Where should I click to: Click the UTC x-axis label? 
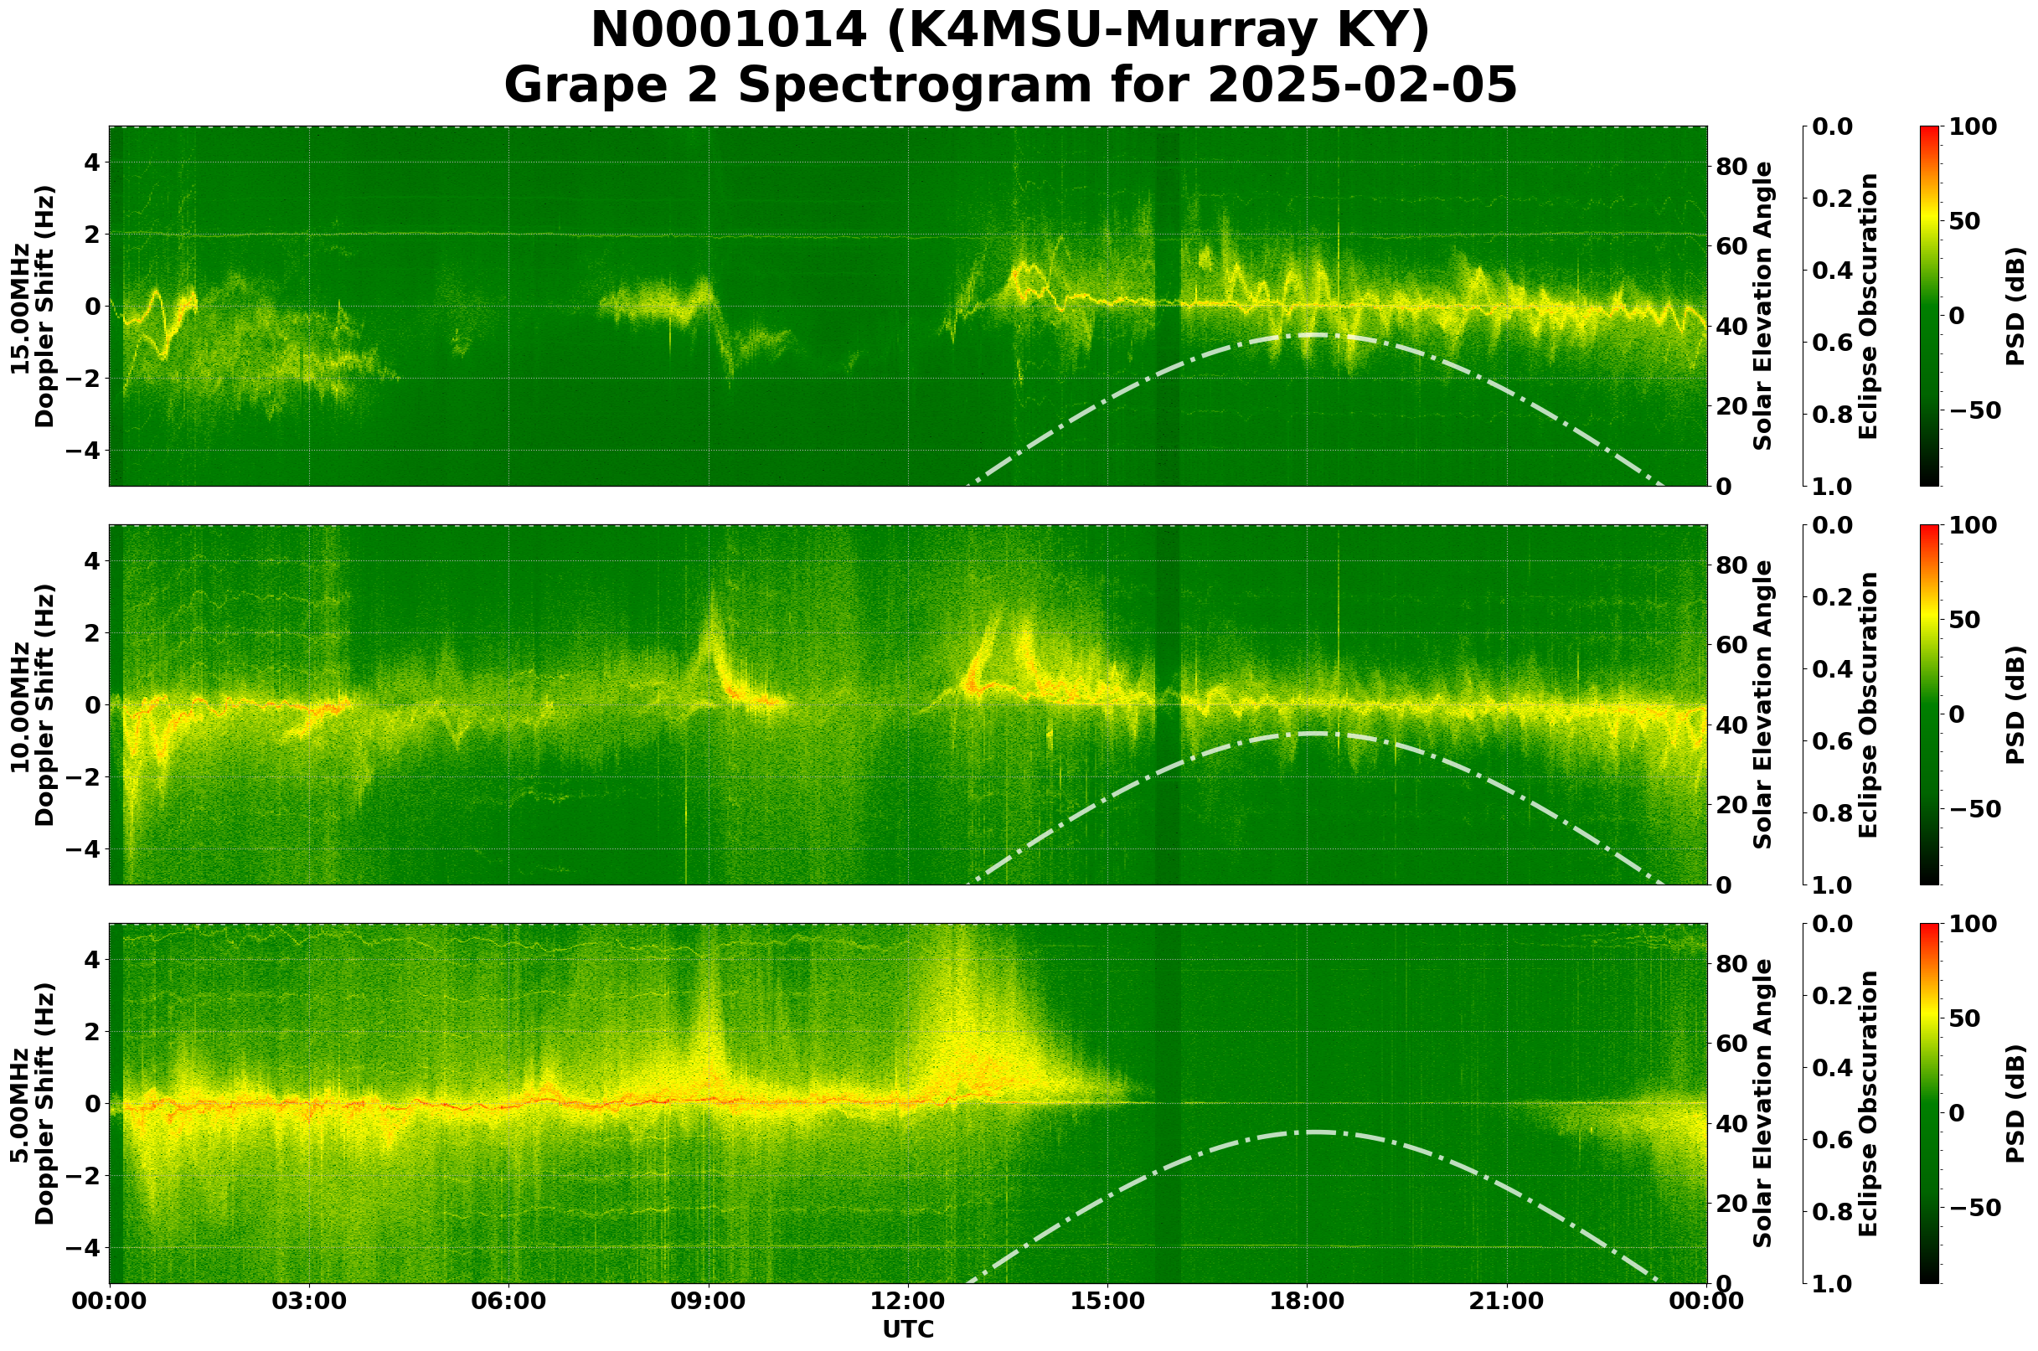click(x=907, y=1329)
